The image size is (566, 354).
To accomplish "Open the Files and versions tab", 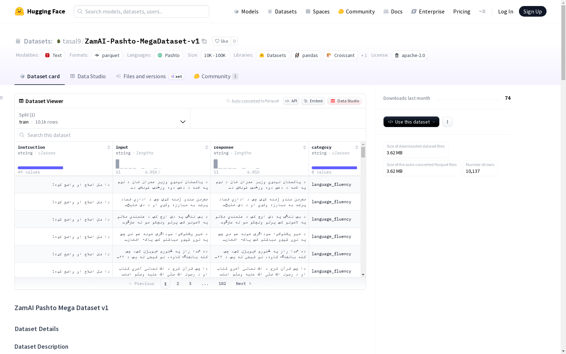I will [x=150, y=76].
